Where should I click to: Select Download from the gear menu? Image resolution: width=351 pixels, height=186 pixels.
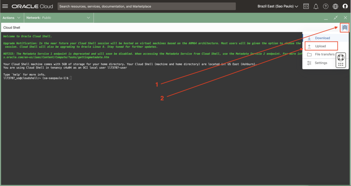(x=322, y=38)
